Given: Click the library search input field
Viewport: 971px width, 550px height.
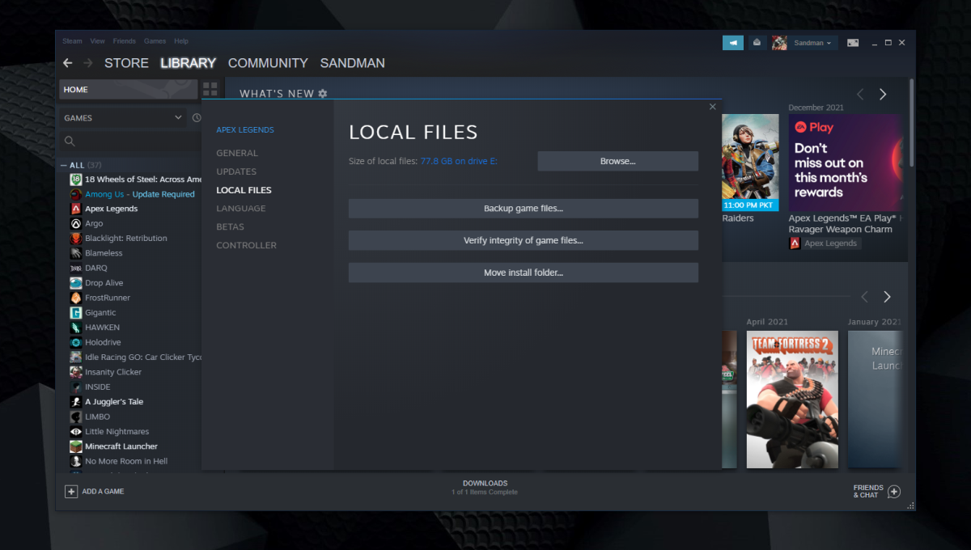Looking at the screenshot, I should (129, 142).
